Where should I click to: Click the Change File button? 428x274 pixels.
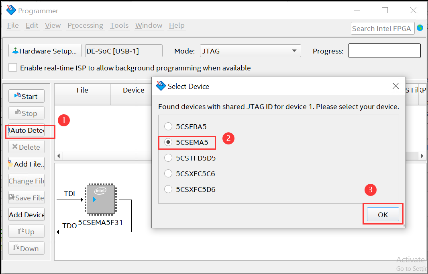click(26, 181)
